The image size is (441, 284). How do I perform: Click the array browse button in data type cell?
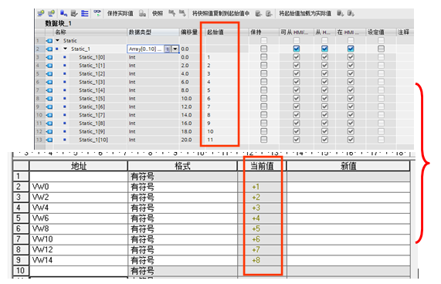[x=168, y=49]
